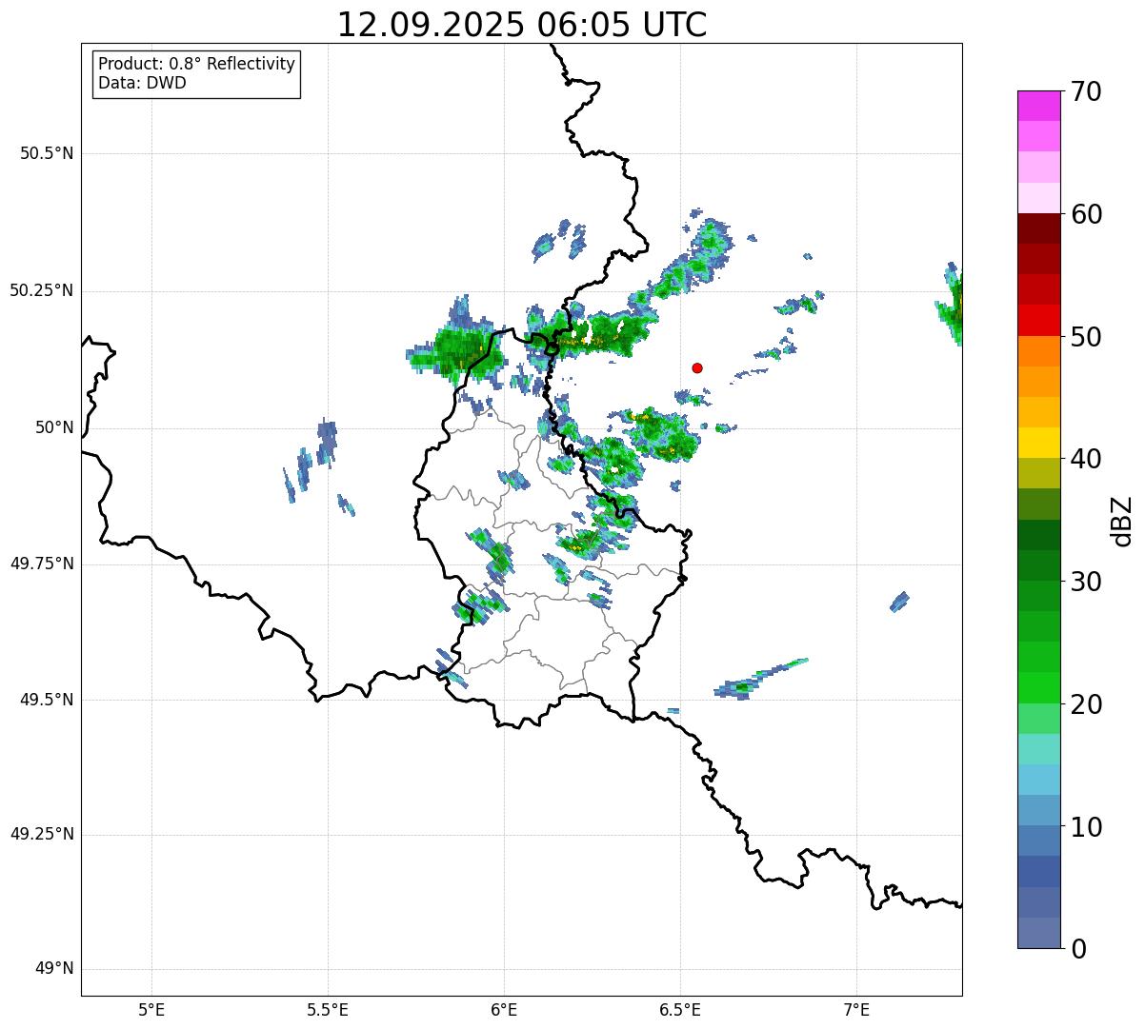Click the 49.5°N latitude label
1145x1029 pixels.
pyautogui.click(x=47, y=700)
